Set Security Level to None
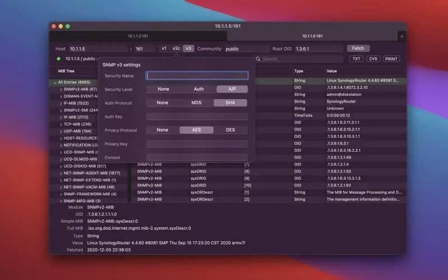The height and width of the screenshot is (280, 448). pos(164,89)
